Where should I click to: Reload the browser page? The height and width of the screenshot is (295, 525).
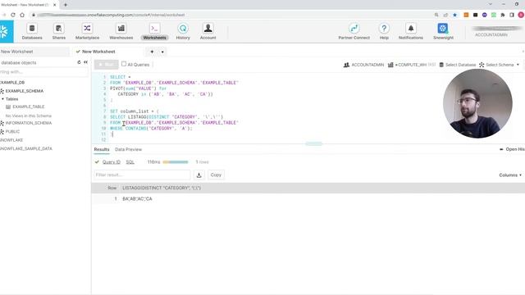click(x=13, y=15)
